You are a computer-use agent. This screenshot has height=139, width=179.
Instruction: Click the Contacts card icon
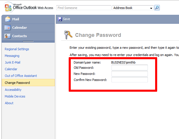(8, 36)
